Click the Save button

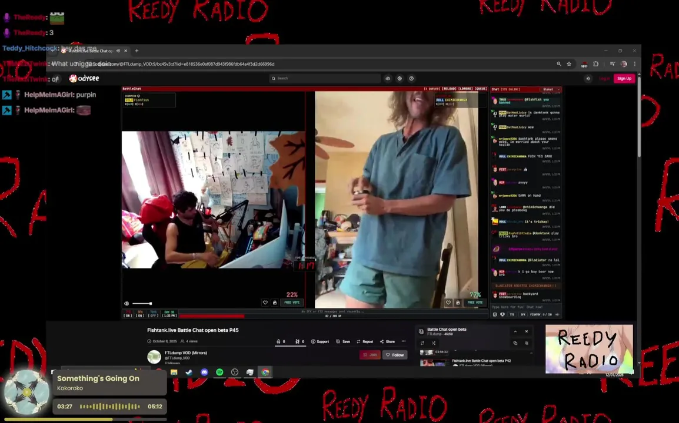click(x=343, y=341)
